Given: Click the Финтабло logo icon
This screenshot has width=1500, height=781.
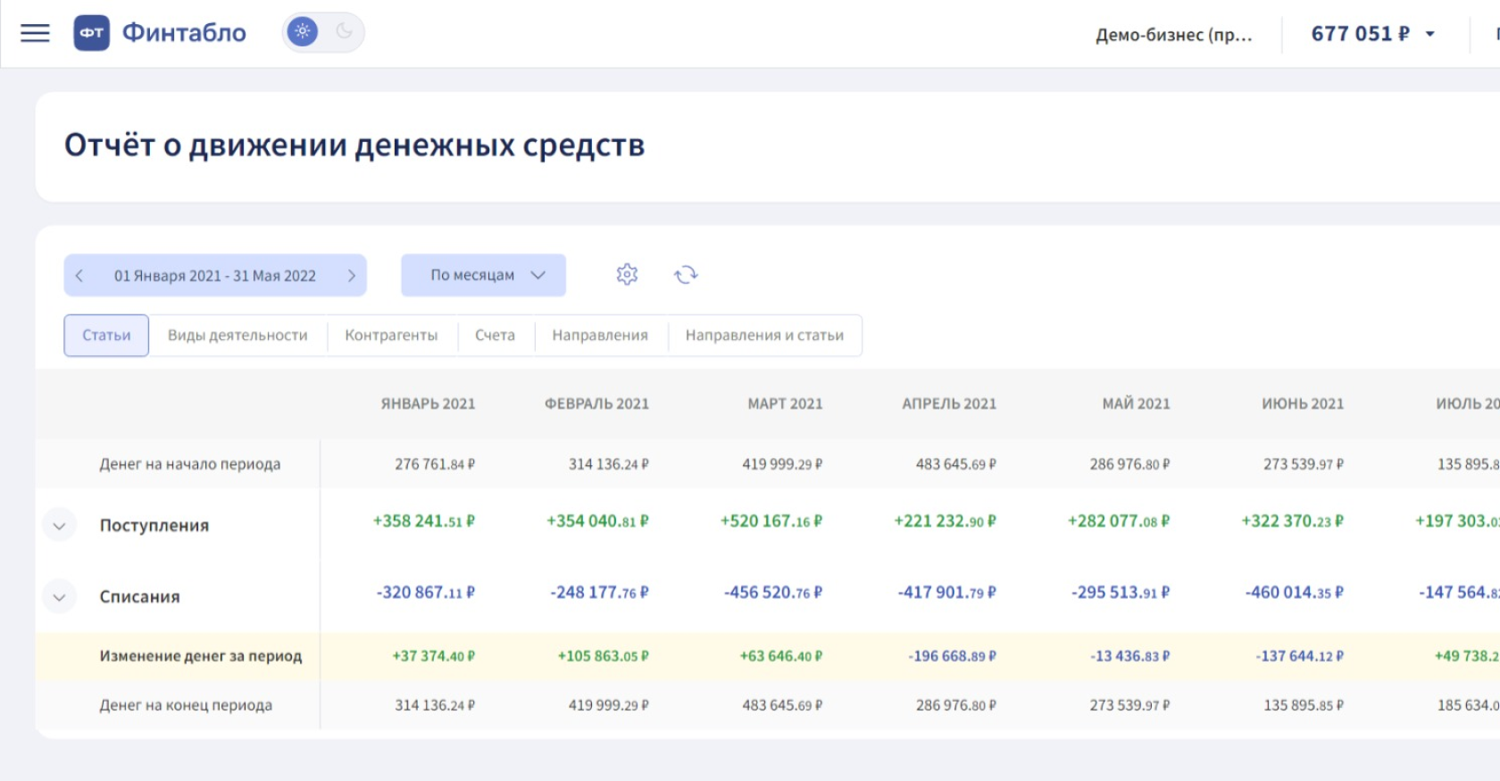Looking at the screenshot, I should [91, 33].
